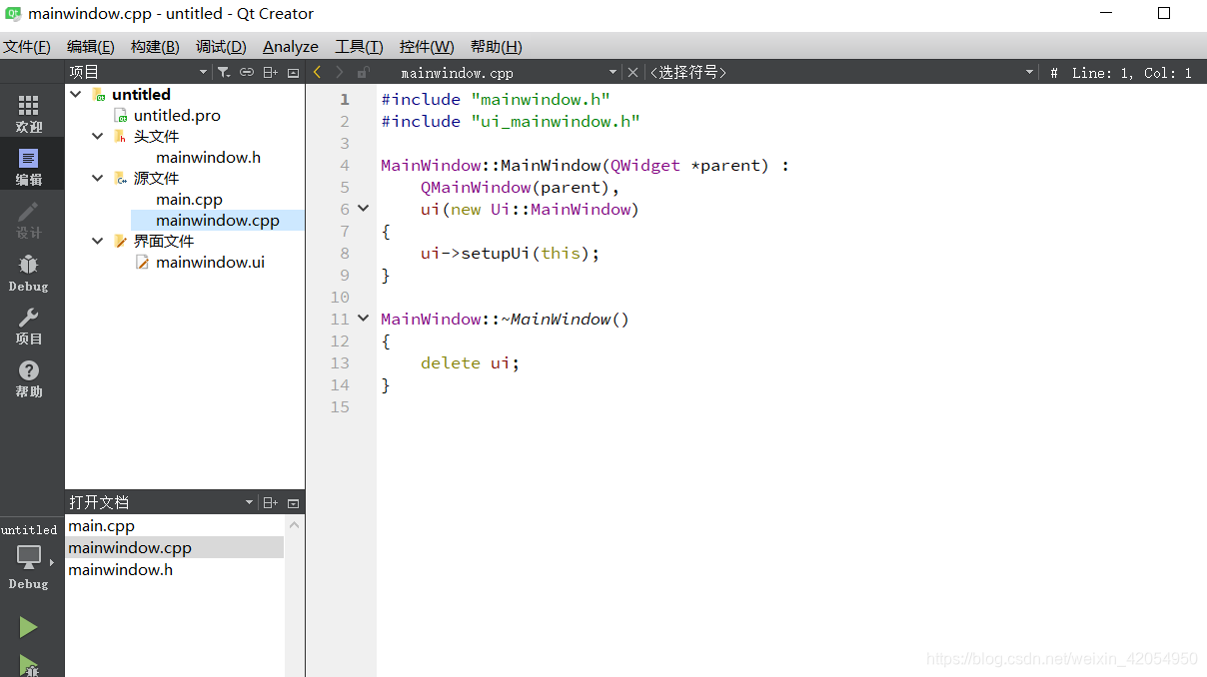Fold the constructor block at line 6
This screenshot has height=677, width=1207.
pos(364,209)
